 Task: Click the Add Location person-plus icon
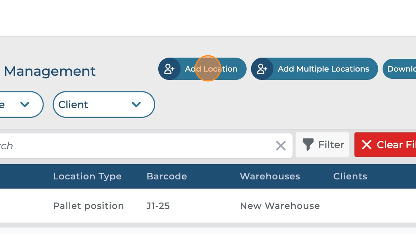coord(169,69)
